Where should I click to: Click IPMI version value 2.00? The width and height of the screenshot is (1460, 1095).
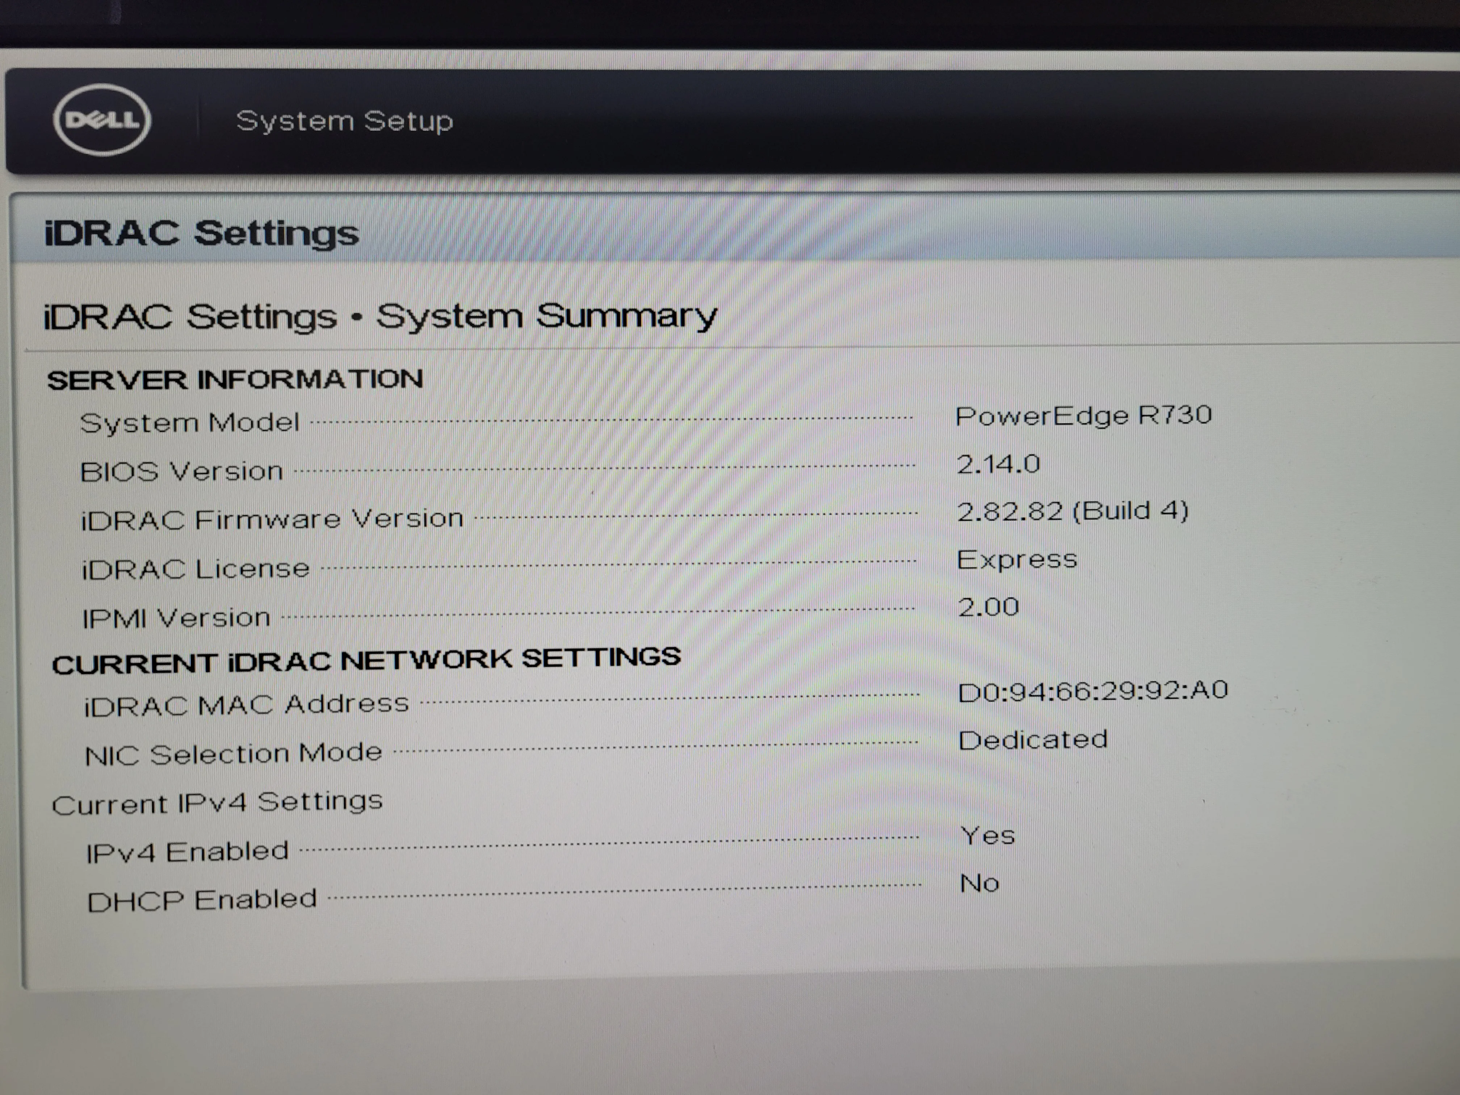point(989,607)
